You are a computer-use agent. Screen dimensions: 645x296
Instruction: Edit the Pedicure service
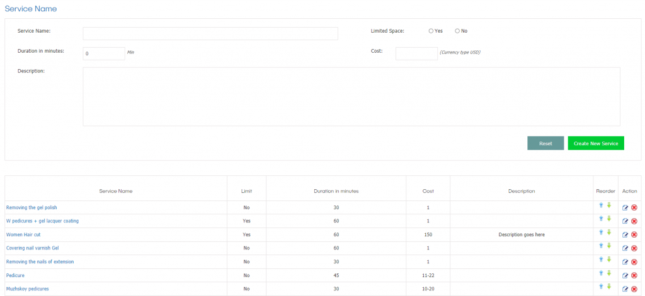point(625,275)
